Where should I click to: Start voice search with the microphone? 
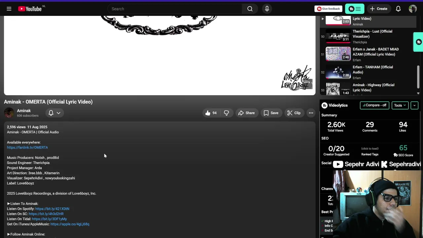click(267, 9)
